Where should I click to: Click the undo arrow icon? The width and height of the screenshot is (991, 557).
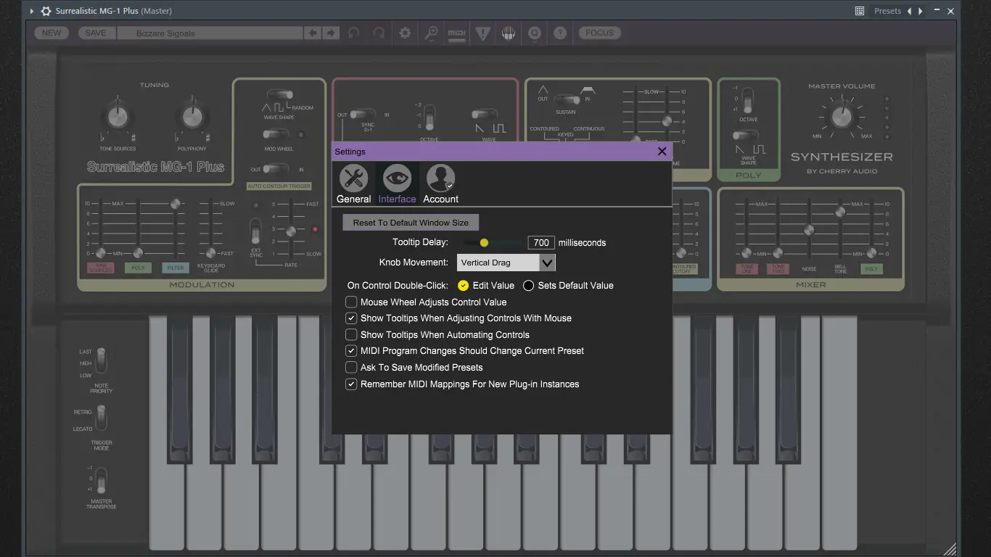353,33
